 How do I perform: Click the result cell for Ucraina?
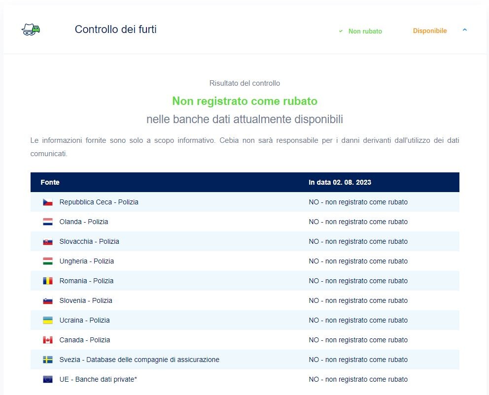[x=358, y=320]
